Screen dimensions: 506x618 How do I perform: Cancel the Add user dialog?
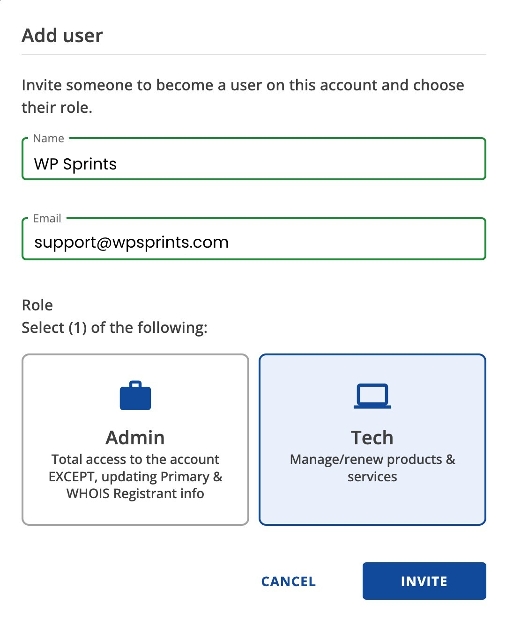pyautogui.click(x=289, y=581)
